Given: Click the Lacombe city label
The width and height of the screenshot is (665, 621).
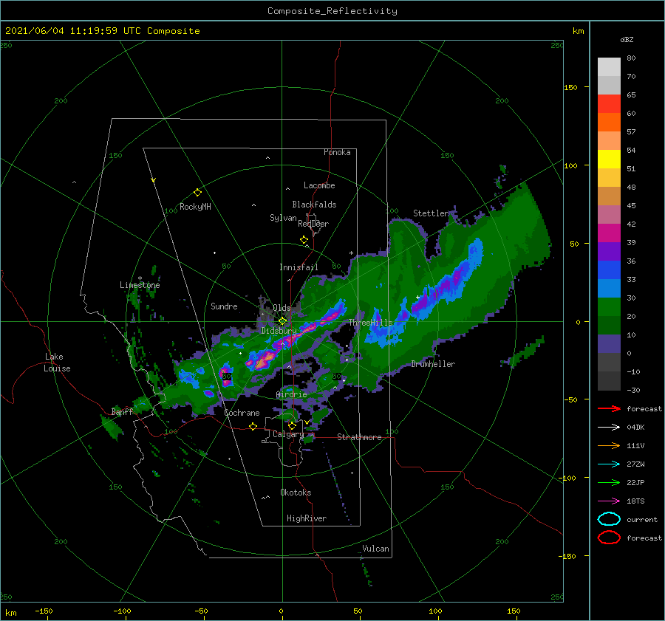Looking at the screenshot, I should (319, 185).
